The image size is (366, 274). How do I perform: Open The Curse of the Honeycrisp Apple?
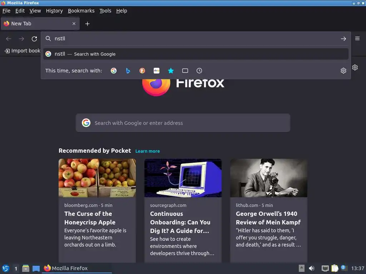pos(90,218)
